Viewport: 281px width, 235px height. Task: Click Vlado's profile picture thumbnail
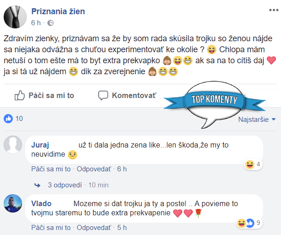click(13, 203)
